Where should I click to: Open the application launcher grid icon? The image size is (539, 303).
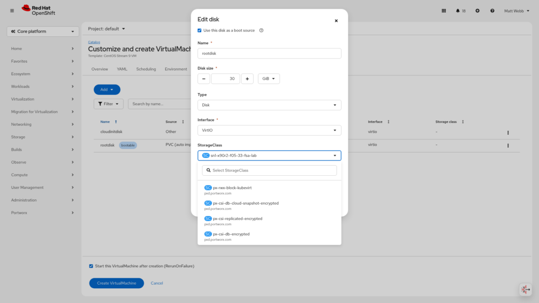(x=444, y=11)
